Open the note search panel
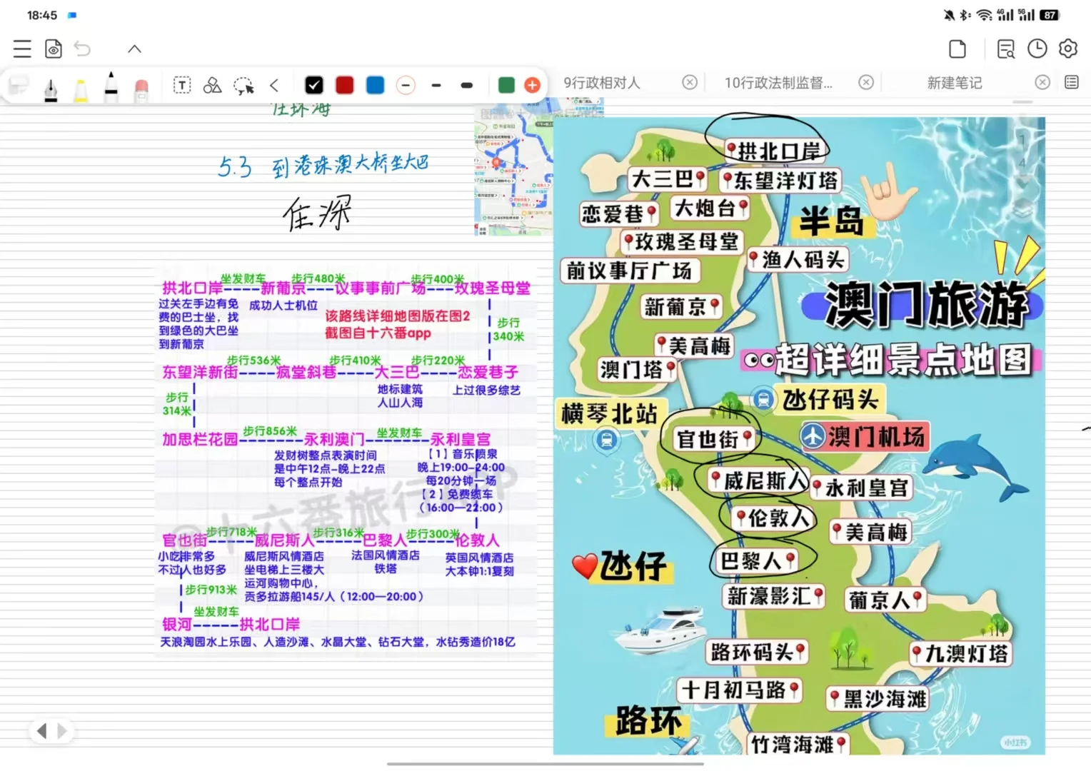The image size is (1091, 771). (x=1005, y=49)
